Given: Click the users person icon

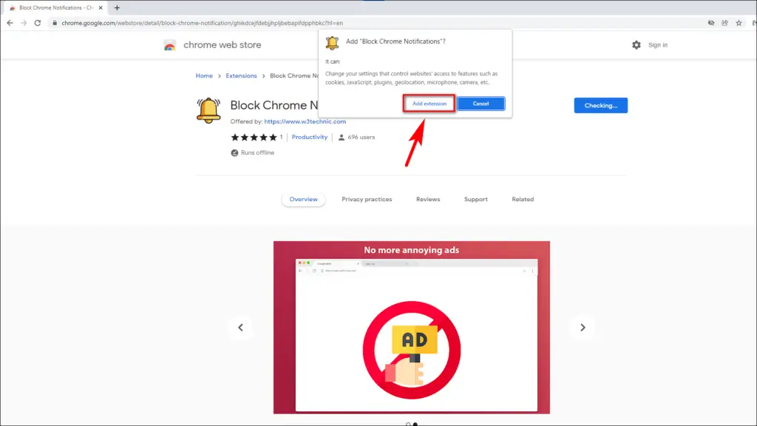Looking at the screenshot, I should [342, 137].
